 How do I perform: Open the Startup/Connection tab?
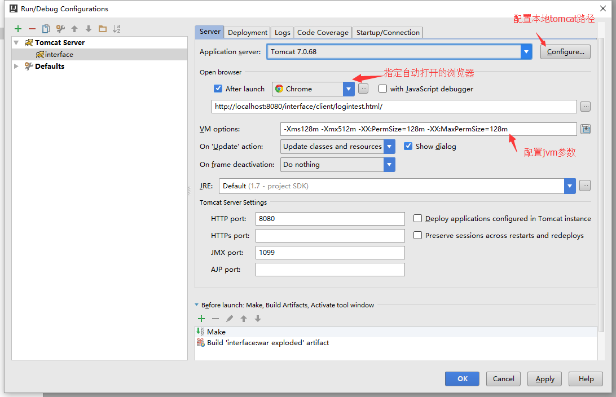click(388, 32)
